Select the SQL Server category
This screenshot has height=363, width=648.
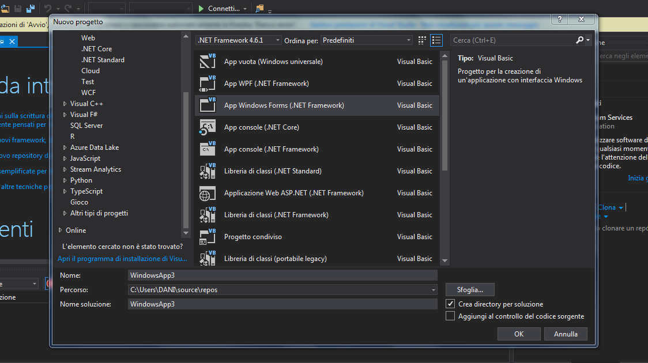(x=86, y=126)
